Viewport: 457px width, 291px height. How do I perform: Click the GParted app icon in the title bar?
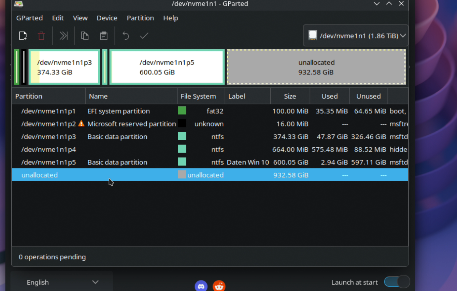(18, 4)
